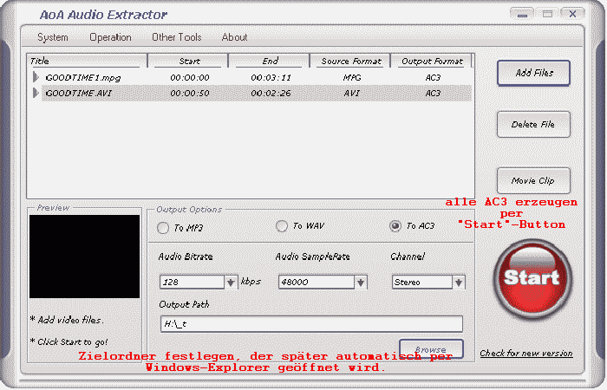Open the Other Tools menu
The image size is (607, 390).
pyautogui.click(x=176, y=37)
